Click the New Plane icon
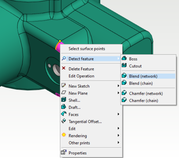The image size is (179, 158). click(x=64, y=93)
